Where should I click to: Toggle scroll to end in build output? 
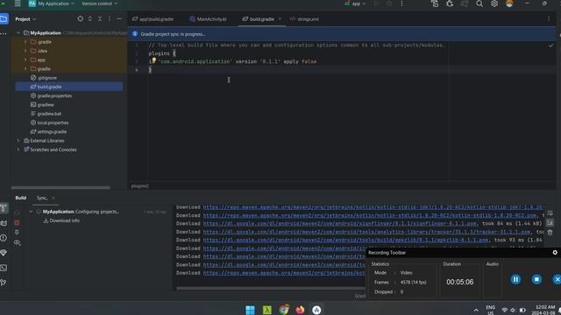point(550,223)
